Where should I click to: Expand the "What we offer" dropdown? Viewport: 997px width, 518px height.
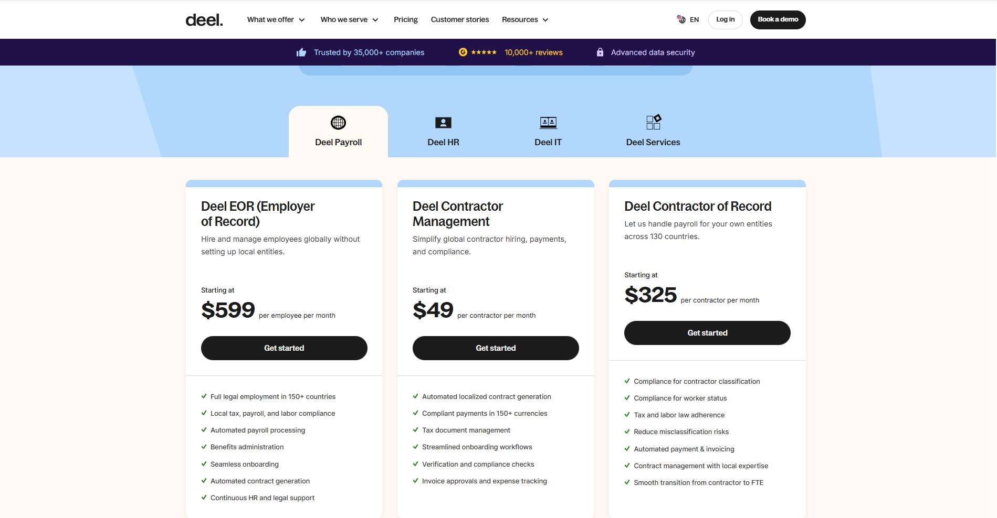tap(276, 19)
